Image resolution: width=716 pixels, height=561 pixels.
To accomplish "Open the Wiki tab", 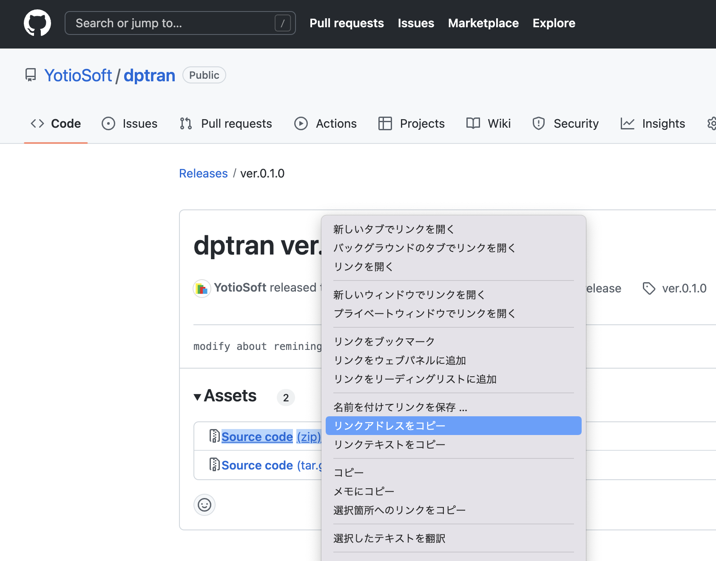I will point(489,123).
